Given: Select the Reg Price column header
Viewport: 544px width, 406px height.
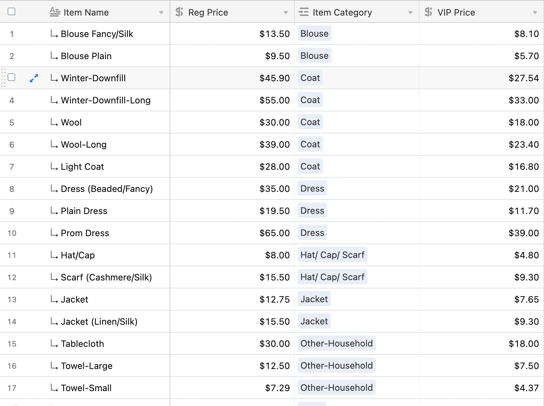Looking at the screenshot, I should (x=232, y=12).
